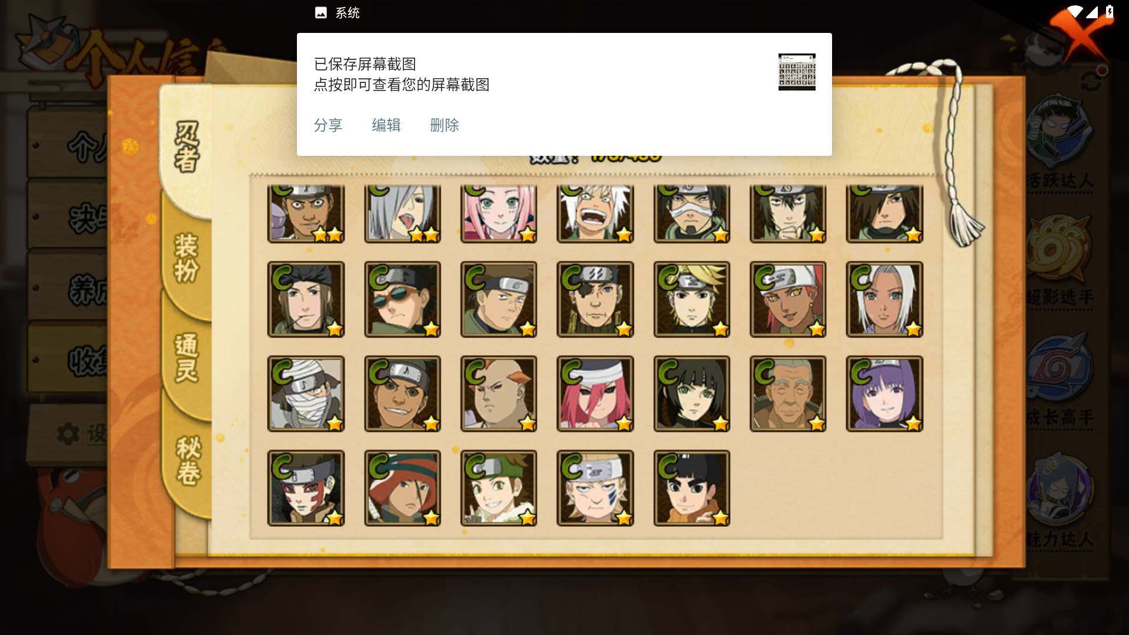Select the sunglasses-wearing ninja portrait

tap(402, 299)
